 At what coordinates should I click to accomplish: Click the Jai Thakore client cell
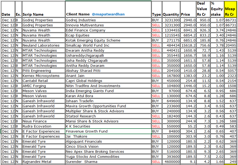pyautogui.click(x=108, y=136)
